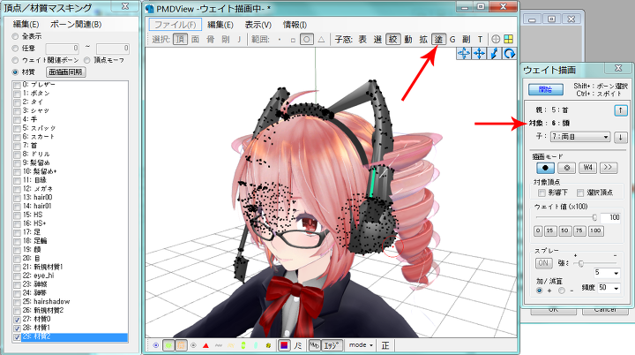The width and height of the screenshot is (635, 355).
Task: Open the T sub-window button
Action: [x=480, y=40]
